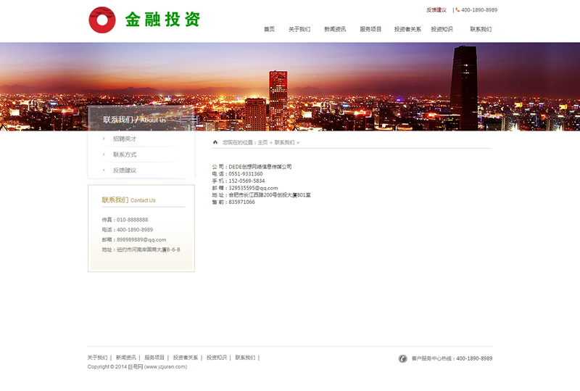Image resolution: width=580 pixels, height=391 pixels.
Task: Click the arrow bullet beside 招聘英才
Action: click(x=104, y=139)
